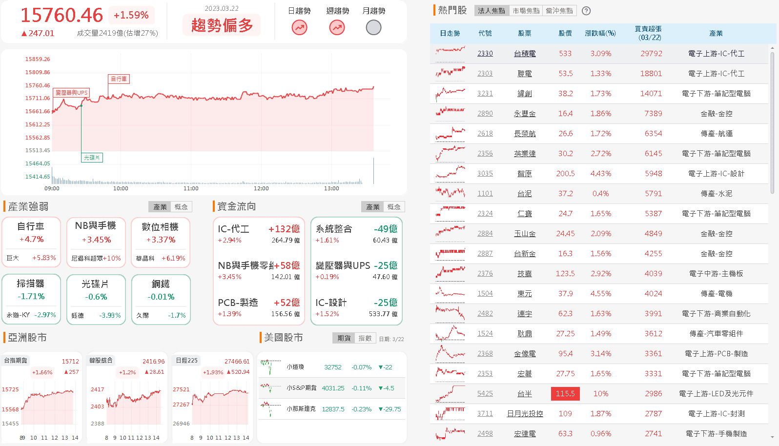Click the 變壓器與UPS chart marker label
Viewport: 779px width, 446px height.
point(71,93)
